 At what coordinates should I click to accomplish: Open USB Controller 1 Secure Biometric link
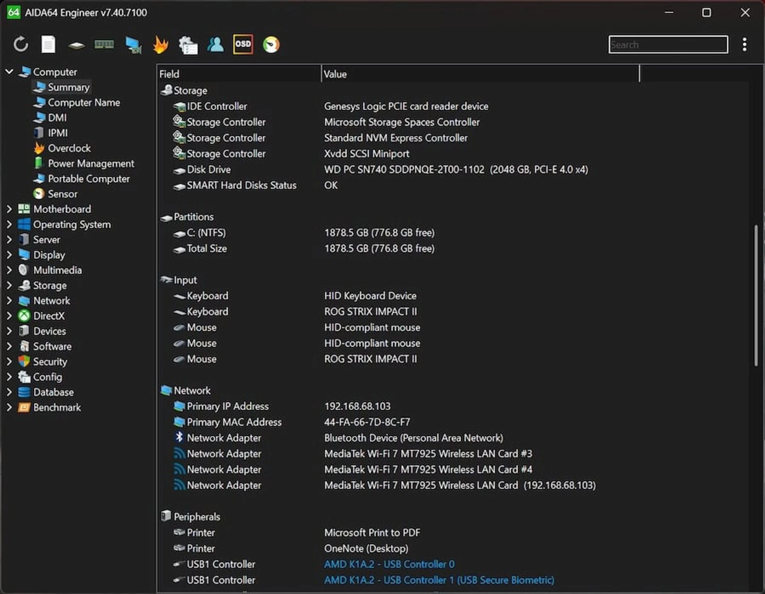439,580
